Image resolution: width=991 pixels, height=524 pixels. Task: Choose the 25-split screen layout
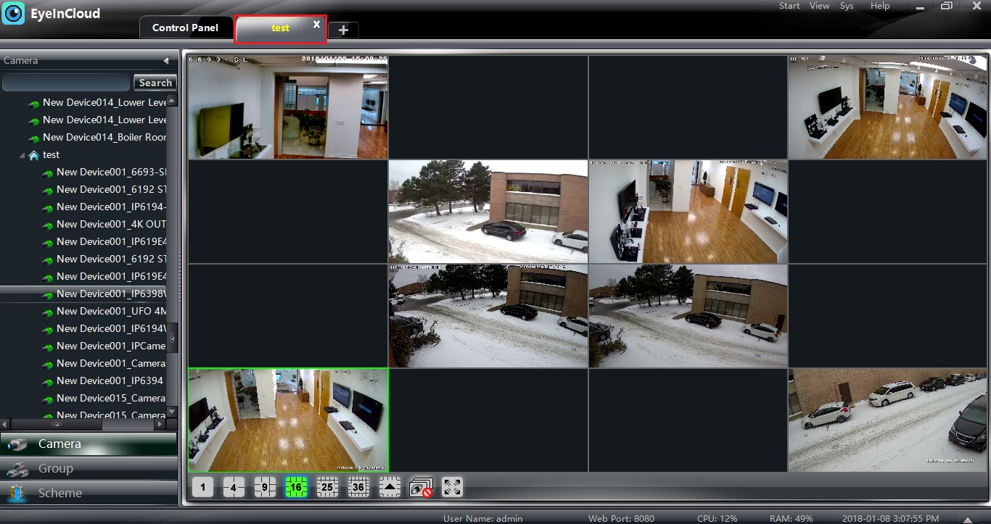(x=327, y=488)
